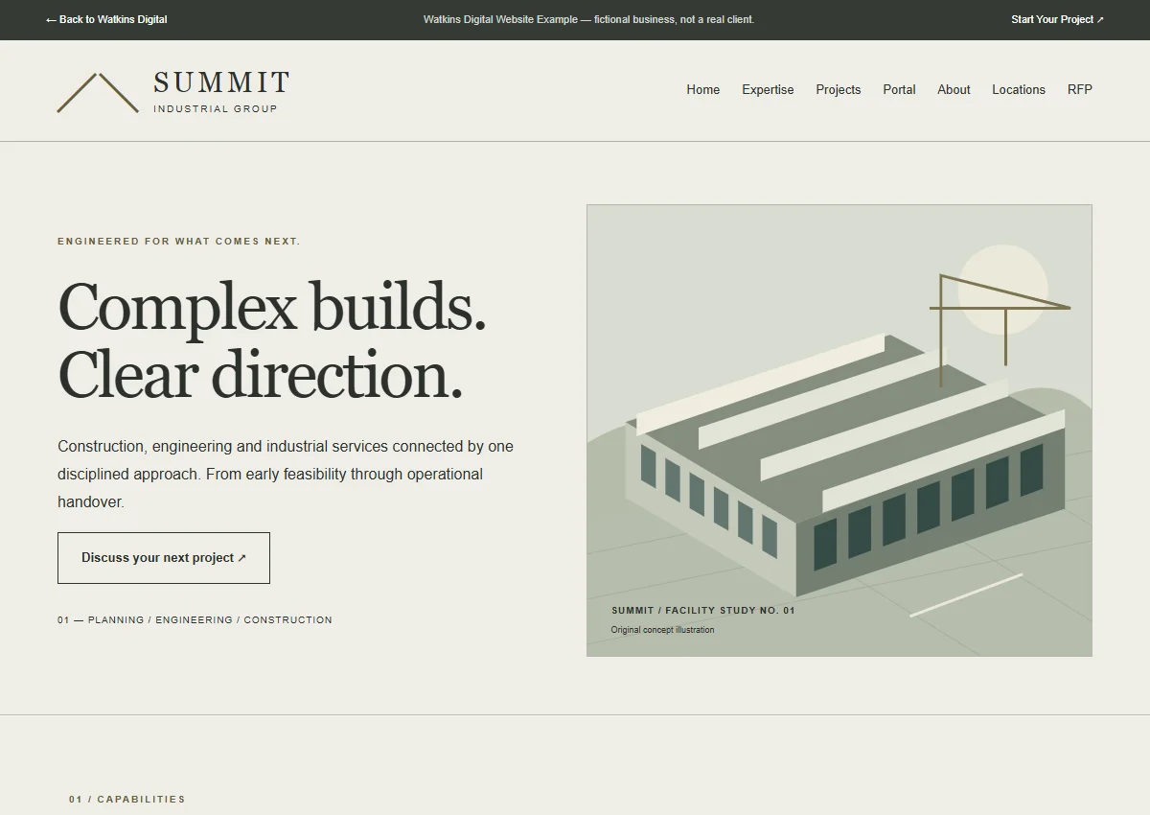Click '01 — Planning / Engineering / Construction' text
The image size is (1150, 815).
click(195, 620)
